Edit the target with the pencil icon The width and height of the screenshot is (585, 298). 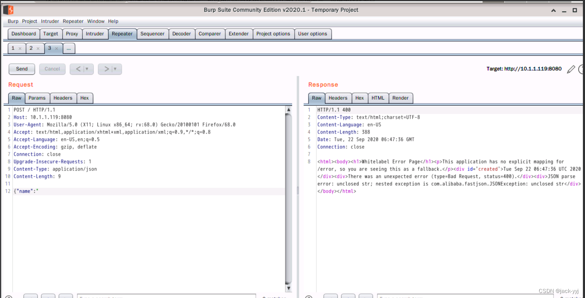(x=571, y=69)
